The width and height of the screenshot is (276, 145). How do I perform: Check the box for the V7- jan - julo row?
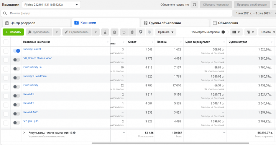click(6, 123)
